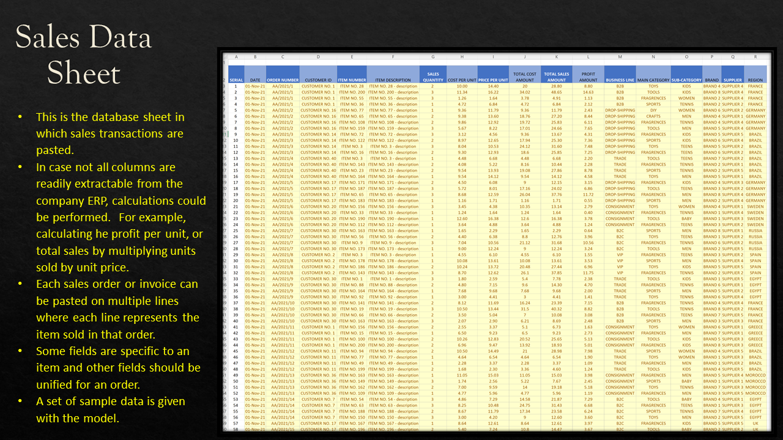Select RUSSIA region in serial 25 row
Image resolution: width=783 pixels, height=440 pixels.
pos(755,230)
